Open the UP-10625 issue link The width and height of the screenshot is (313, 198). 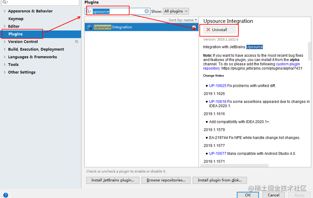click(218, 86)
